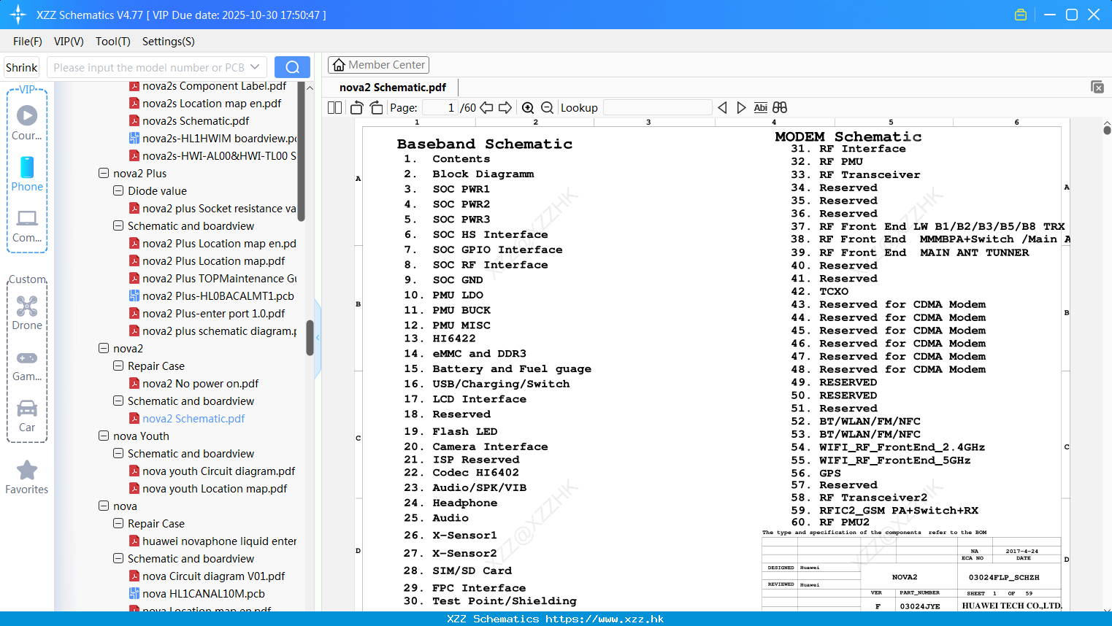Go to next page arrow

(505, 108)
